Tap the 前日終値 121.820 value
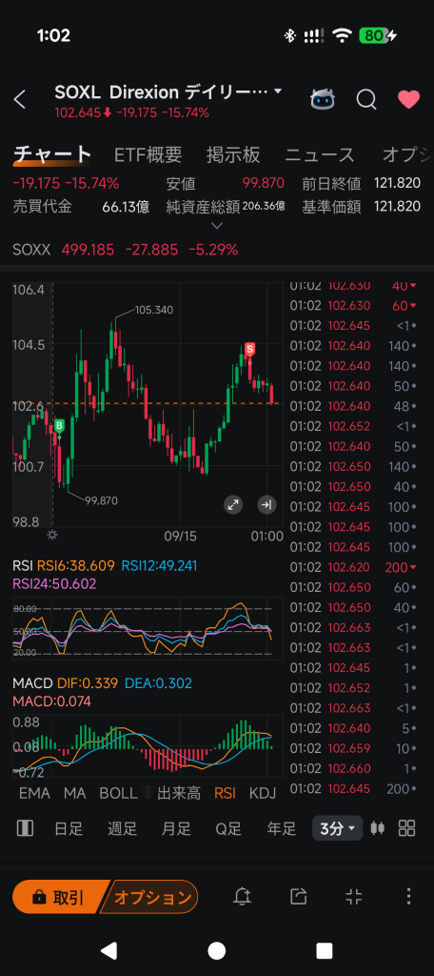The image size is (434, 976). (x=397, y=183)
